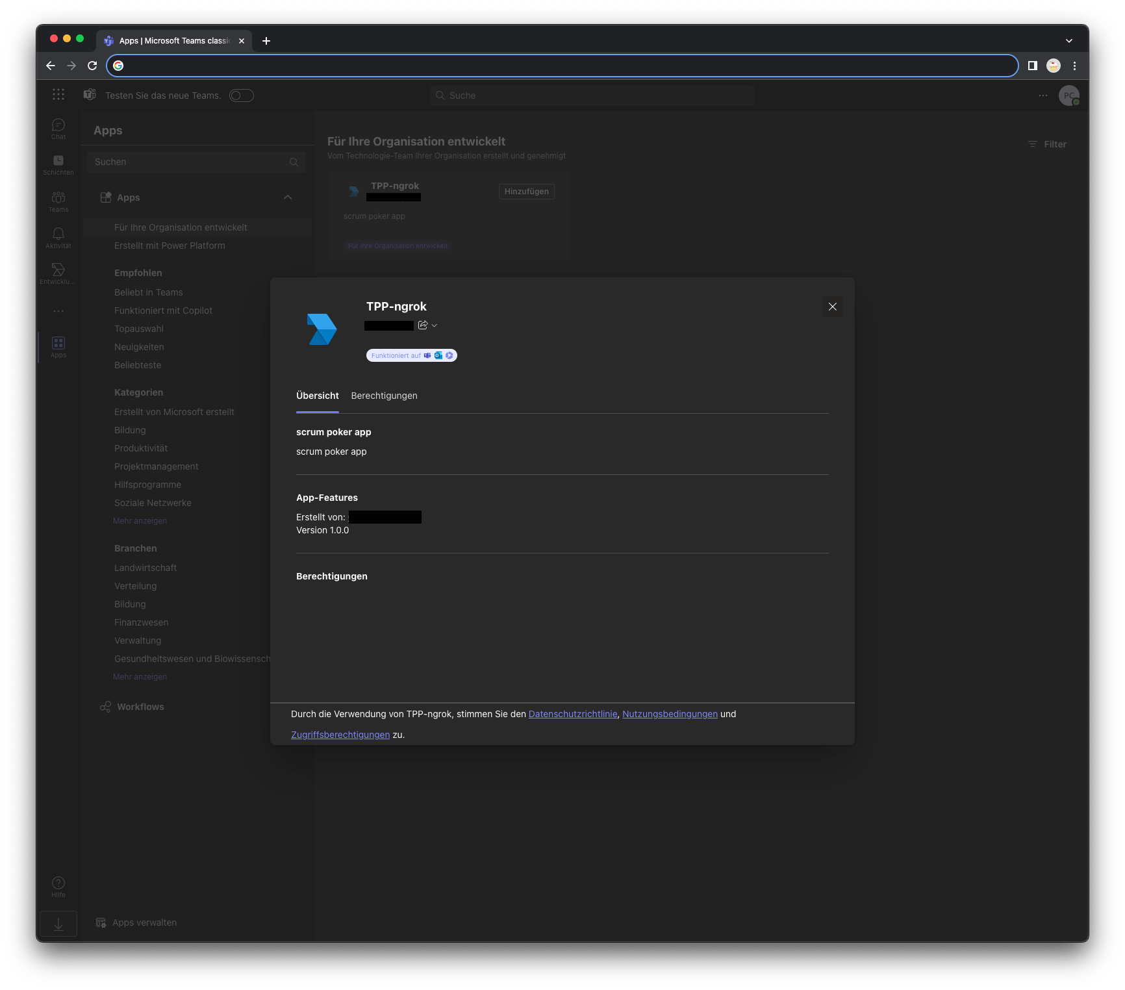Reload the page in Chrome

92,66
